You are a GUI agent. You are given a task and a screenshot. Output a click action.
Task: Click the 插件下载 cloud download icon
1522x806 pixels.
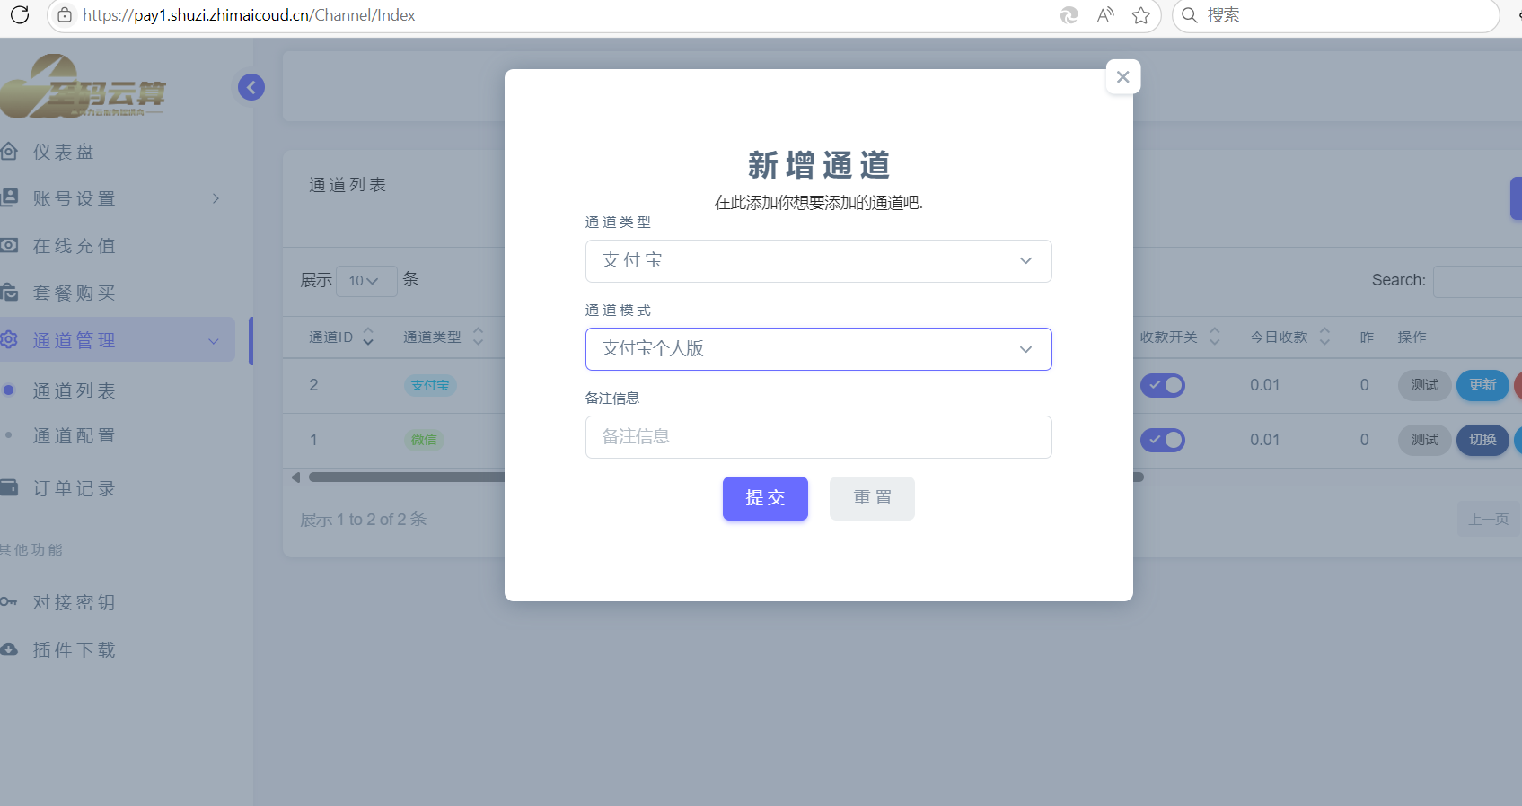[9, 649]
